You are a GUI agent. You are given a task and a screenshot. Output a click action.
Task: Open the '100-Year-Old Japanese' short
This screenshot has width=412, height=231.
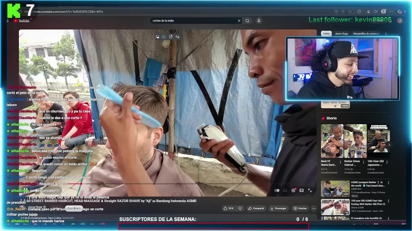(379, 141)
